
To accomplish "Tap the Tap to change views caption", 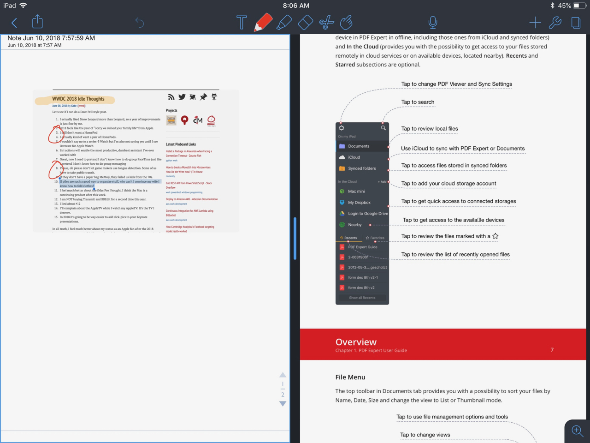I will click(425, 435).
